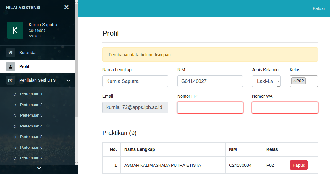Remove the P02 class tag

(x=294, y=81)
